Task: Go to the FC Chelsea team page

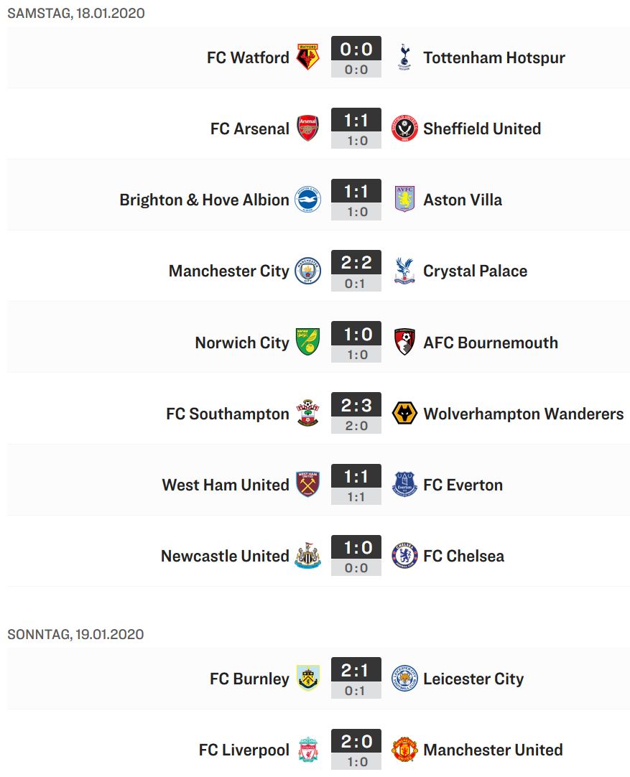Action: pyautogui.click(x=464, y=556)
